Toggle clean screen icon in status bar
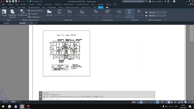 189,102
